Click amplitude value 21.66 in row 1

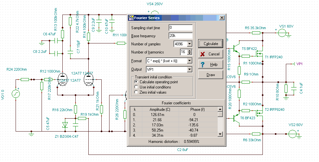(x=158, y=120)
